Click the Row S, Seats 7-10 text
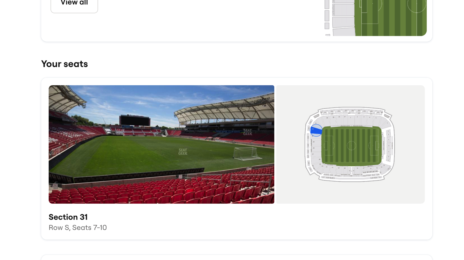The width and height of the screenshot is (464, 260). (x=78, y=228)
